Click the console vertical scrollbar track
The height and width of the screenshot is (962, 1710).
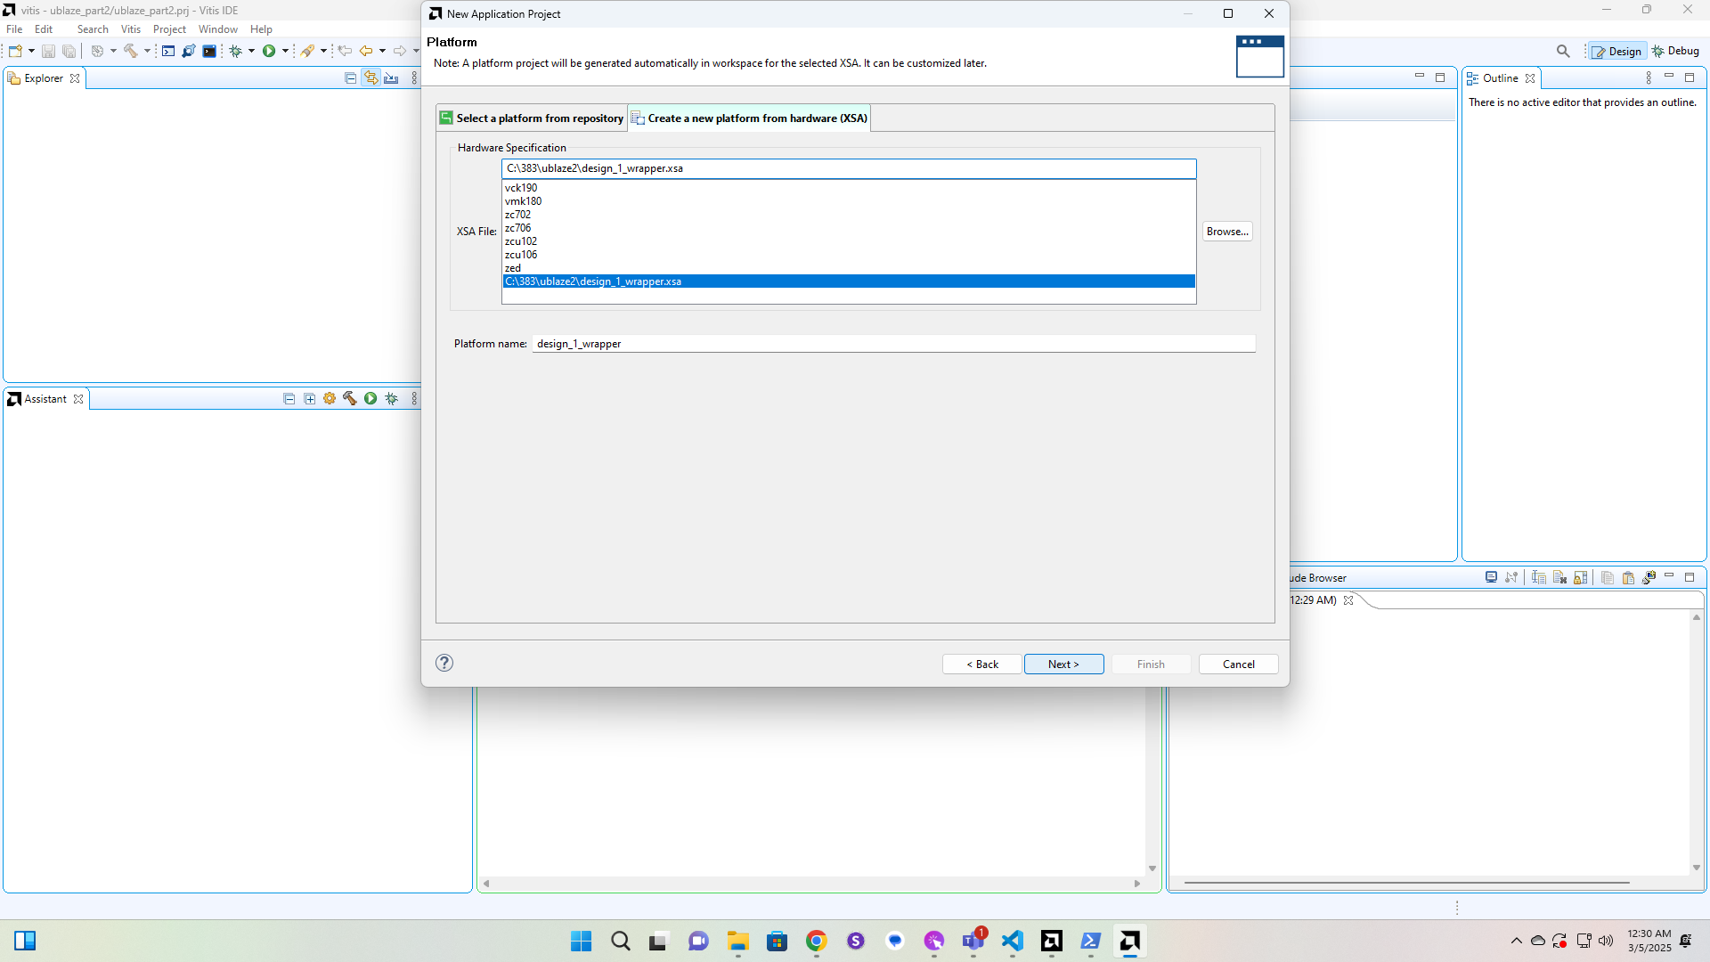1696,739
